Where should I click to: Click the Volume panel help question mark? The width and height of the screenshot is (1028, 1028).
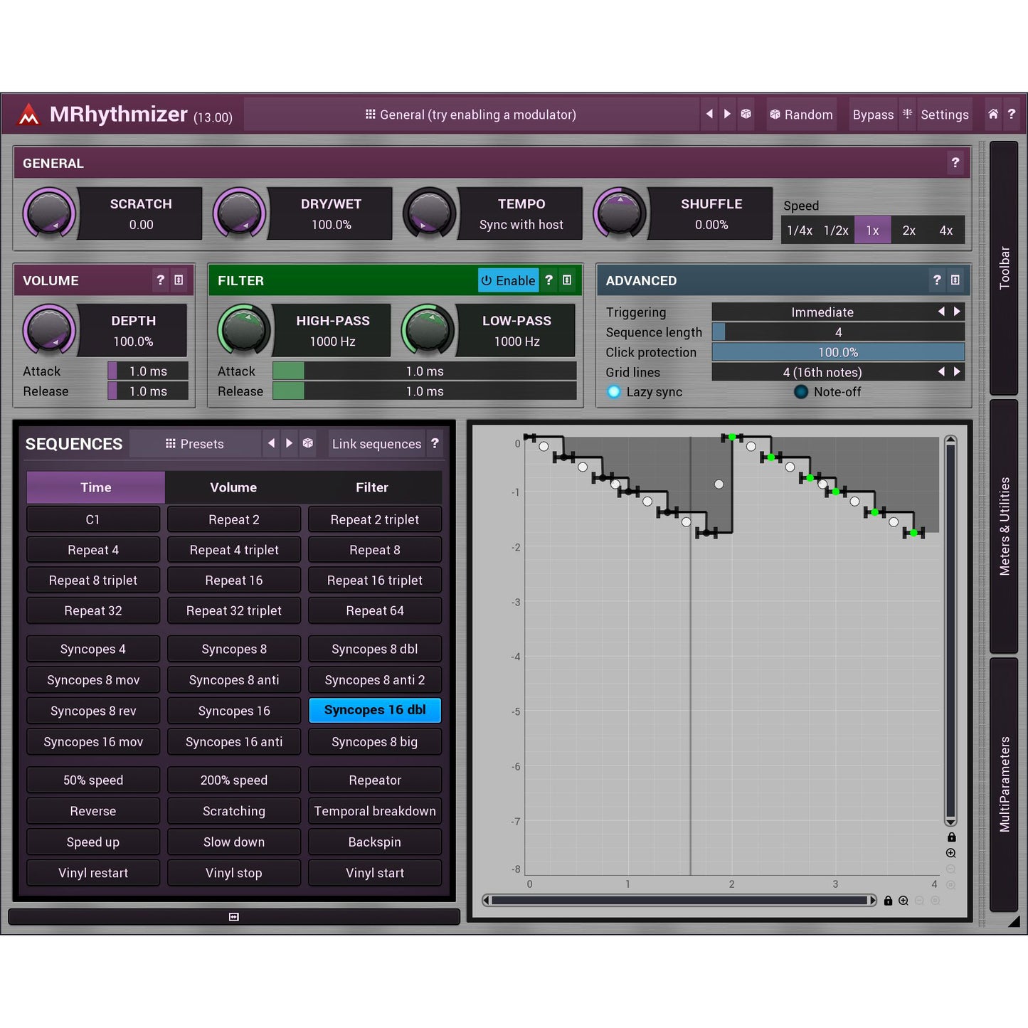[x=160, y=280]
